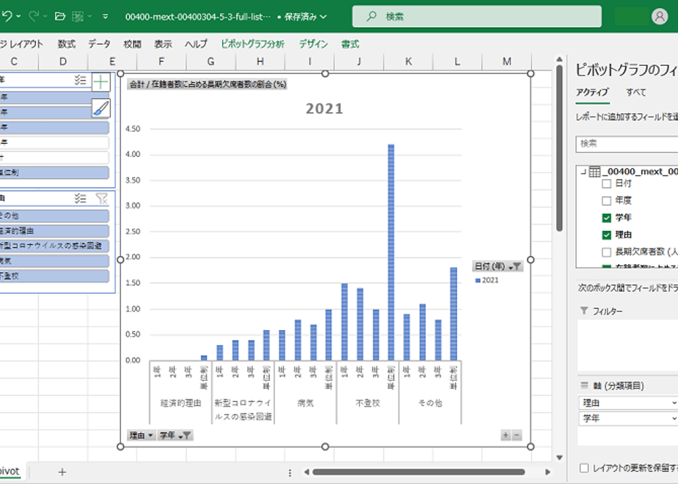This screenshot has width=678, height=484.
Task: Click the chart value field button 合計 / 在籍者数
Action: pyautogui.click(x=208, y=84)
